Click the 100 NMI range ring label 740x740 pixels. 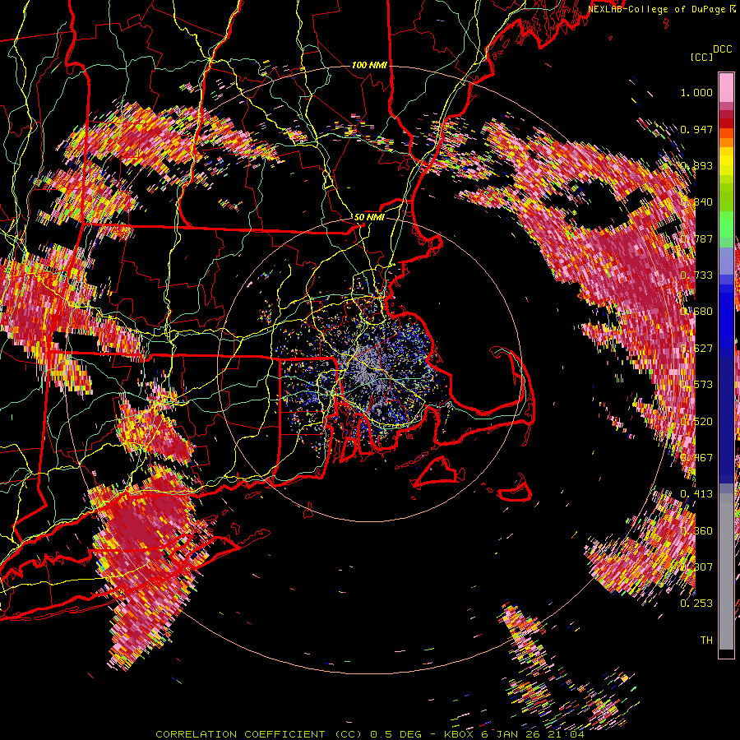[369, 65]
